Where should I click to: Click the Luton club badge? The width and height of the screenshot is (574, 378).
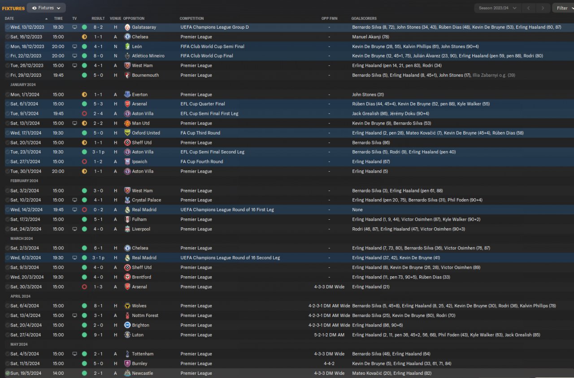(127, 335)
